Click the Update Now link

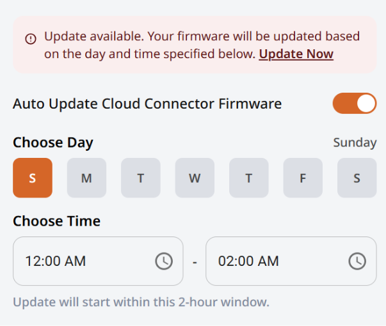[296, 54]
